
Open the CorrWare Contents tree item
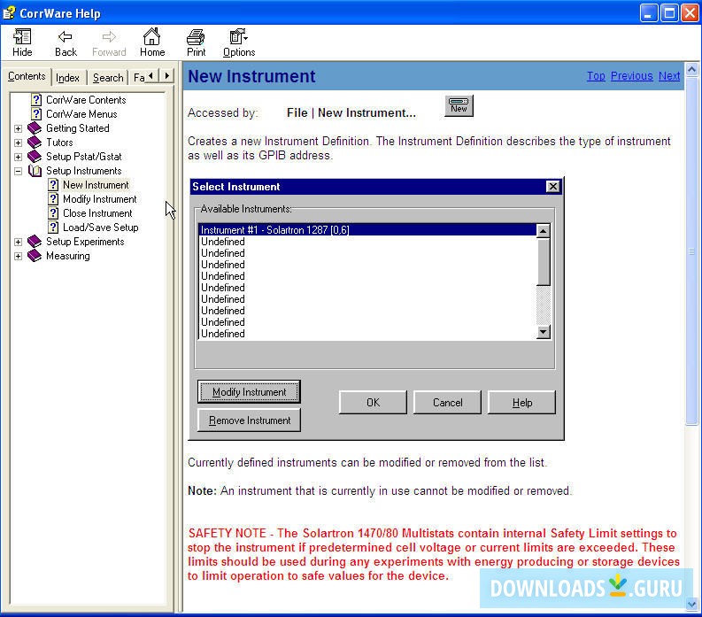(86, 99)
